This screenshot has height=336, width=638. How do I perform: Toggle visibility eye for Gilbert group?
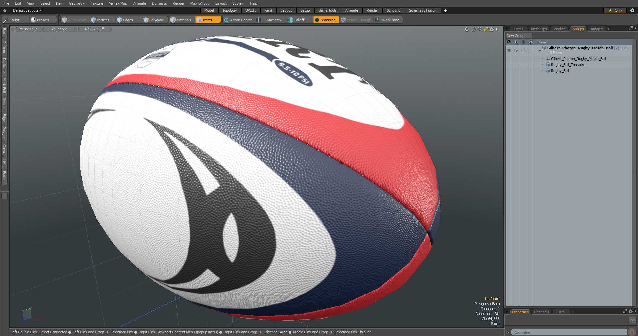tap(509, 50)
